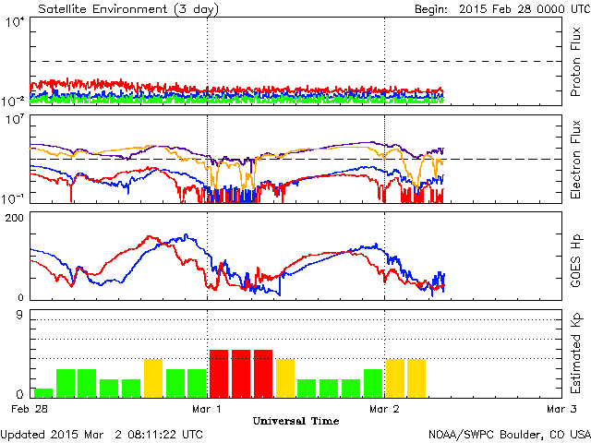The width and height of the screenshot is (591, 443).
Task: Click the "Estimated Kp" axis label
Action: (575, 353)
